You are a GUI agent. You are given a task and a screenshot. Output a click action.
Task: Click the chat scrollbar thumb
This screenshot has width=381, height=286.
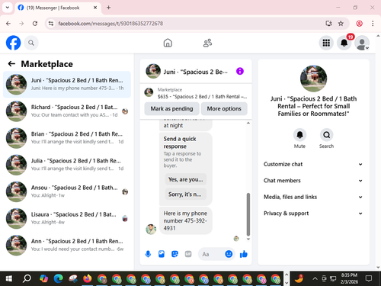248,214
